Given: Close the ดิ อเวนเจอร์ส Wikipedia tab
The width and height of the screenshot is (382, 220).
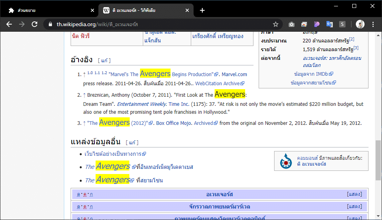Looking at the screenshot, I should [x=187, y=10].
